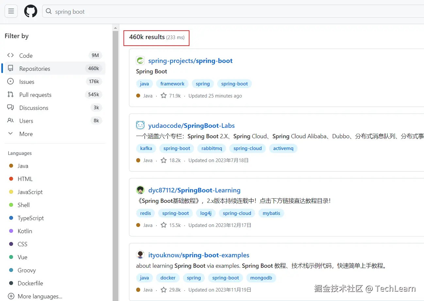The image size is (424, 301).
Task: Select the 'activemq' topic tag
Action: pyautogui.click(x=283, y=148)
